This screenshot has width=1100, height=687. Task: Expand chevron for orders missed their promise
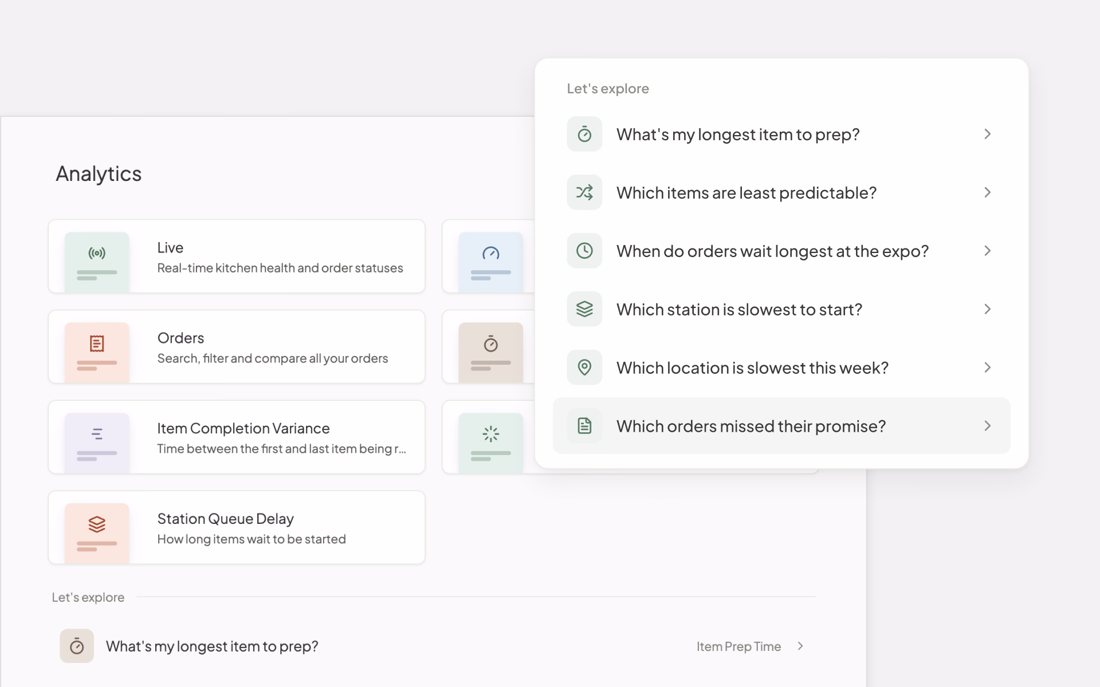[x=987, y=426]
